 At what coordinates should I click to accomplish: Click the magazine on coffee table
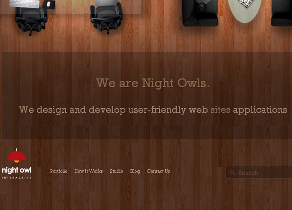tap(246, 3)
